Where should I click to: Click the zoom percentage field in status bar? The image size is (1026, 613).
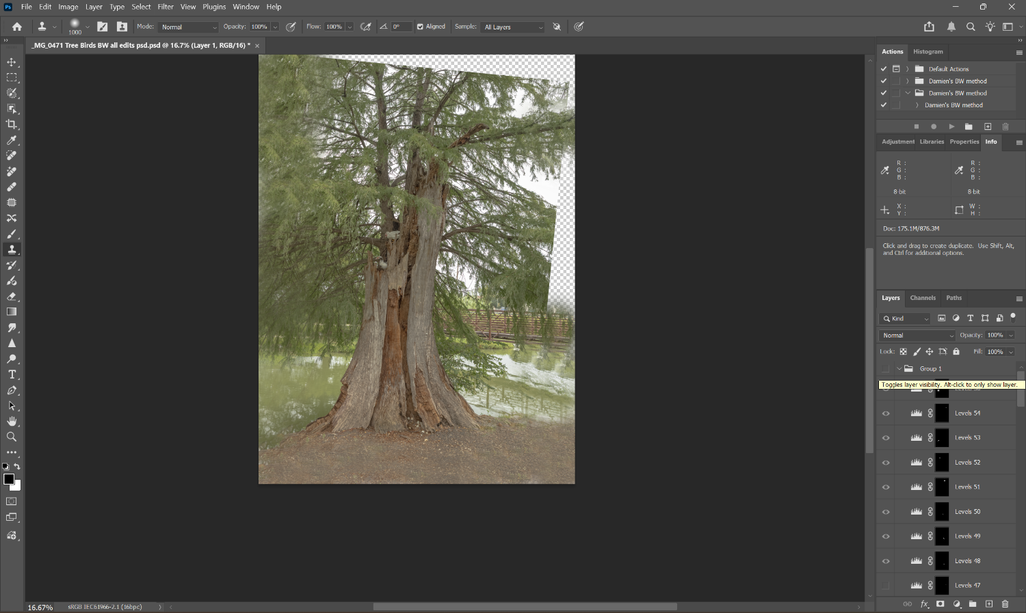coord(40,608)
